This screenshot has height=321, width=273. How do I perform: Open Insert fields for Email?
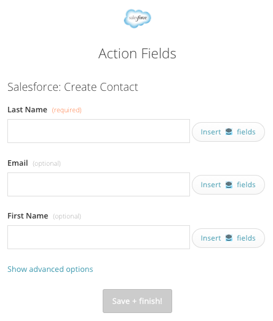pos(228,185)
